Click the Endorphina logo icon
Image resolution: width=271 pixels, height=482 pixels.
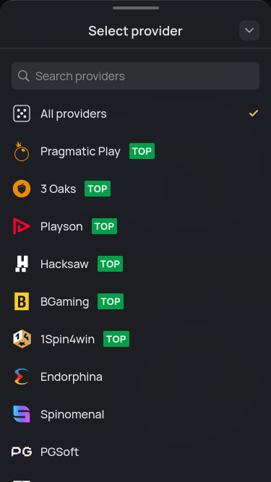(x=22, y=376)
